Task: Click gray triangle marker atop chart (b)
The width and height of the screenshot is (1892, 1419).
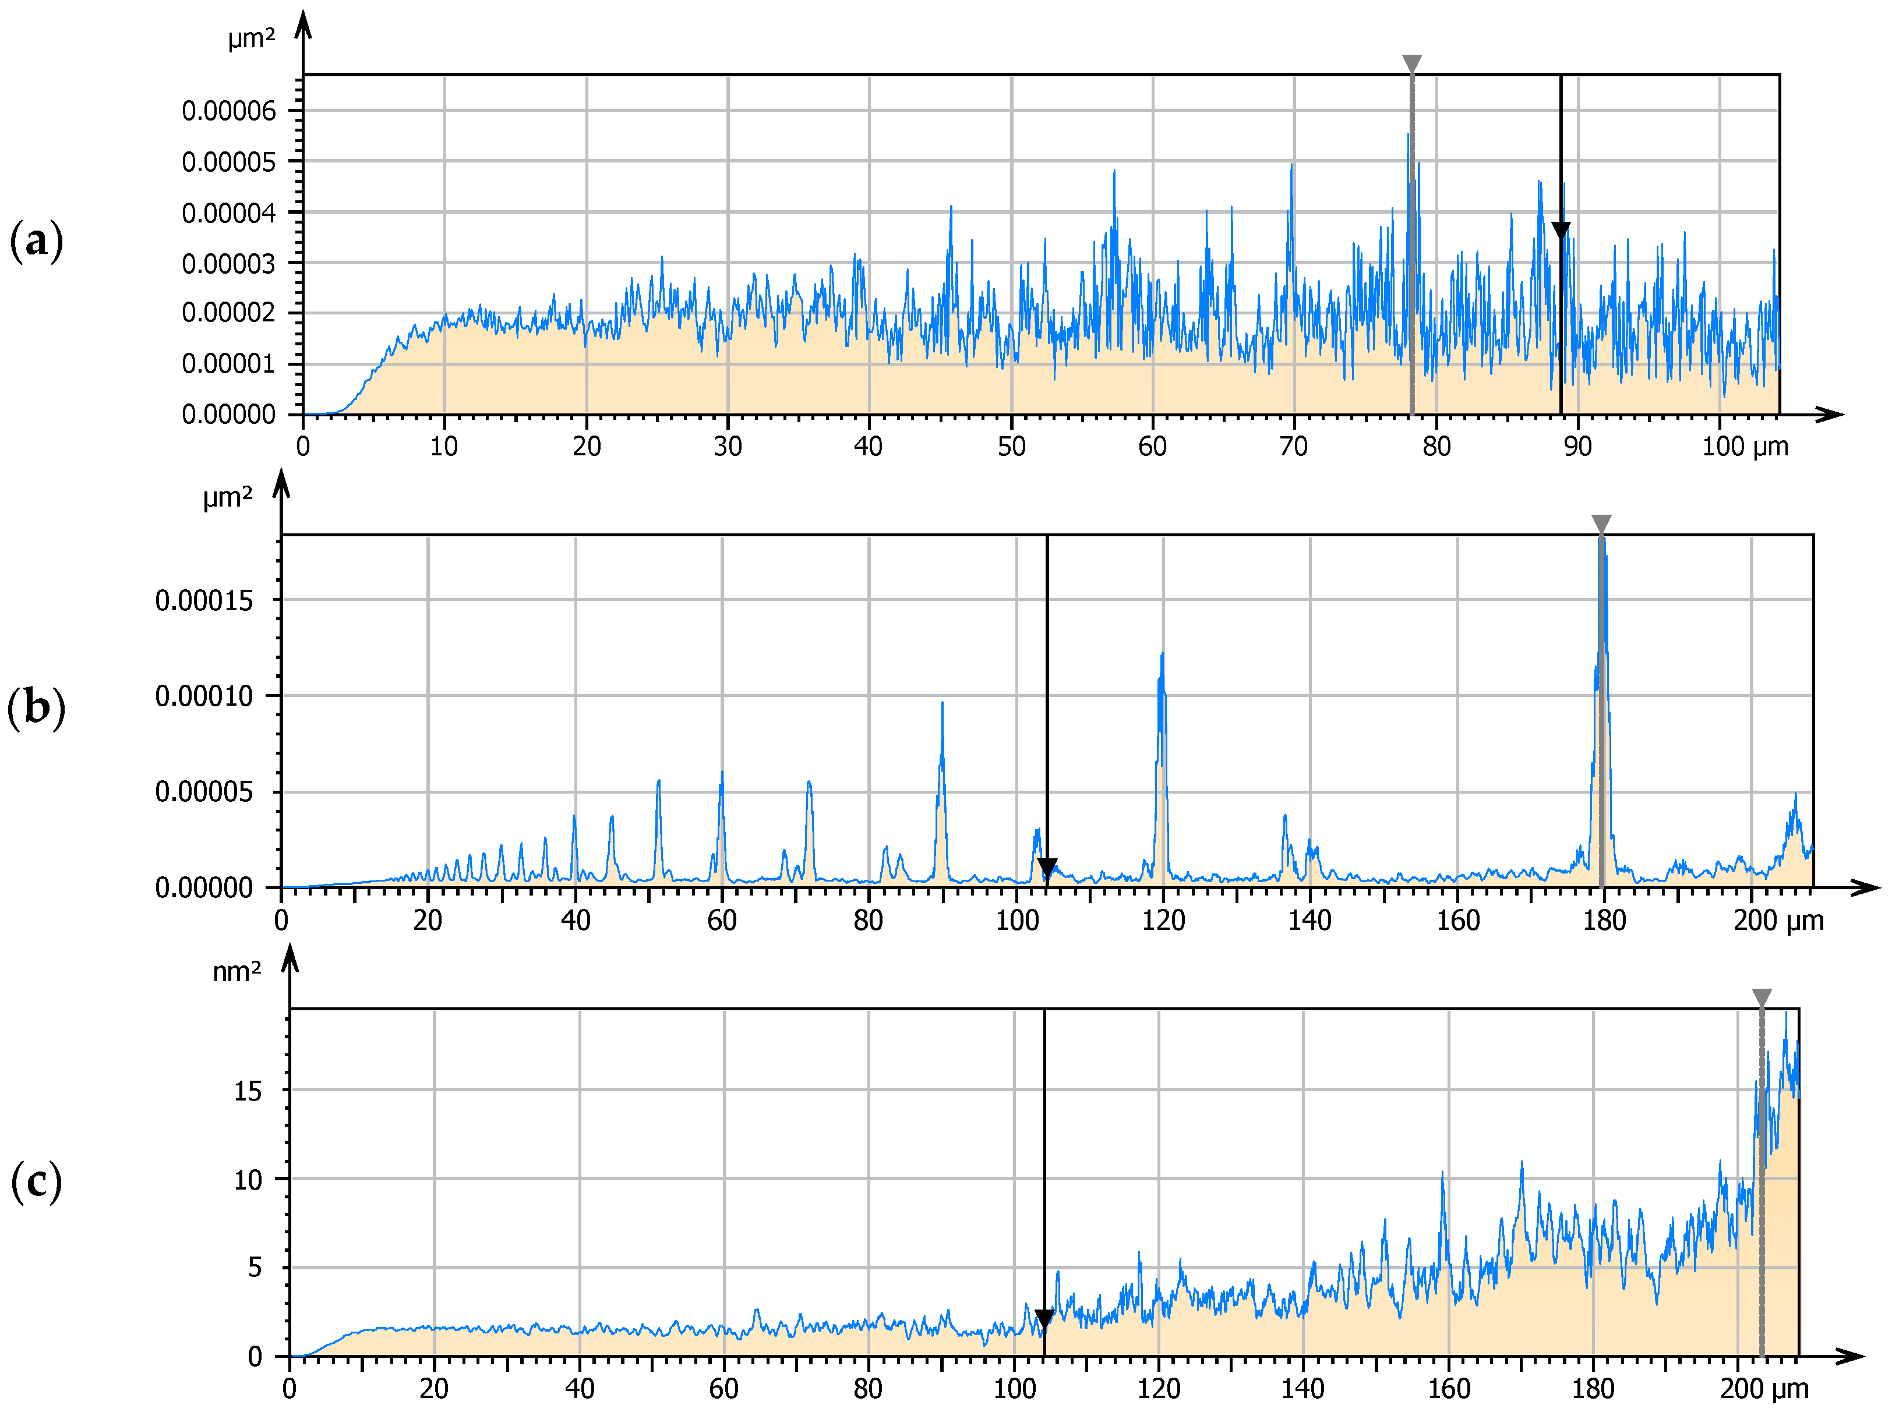Action: [x=1601, y=523]
